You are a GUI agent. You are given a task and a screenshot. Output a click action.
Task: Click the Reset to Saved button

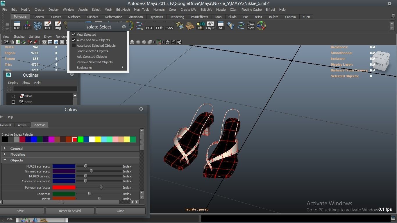[x=70, y=211]
